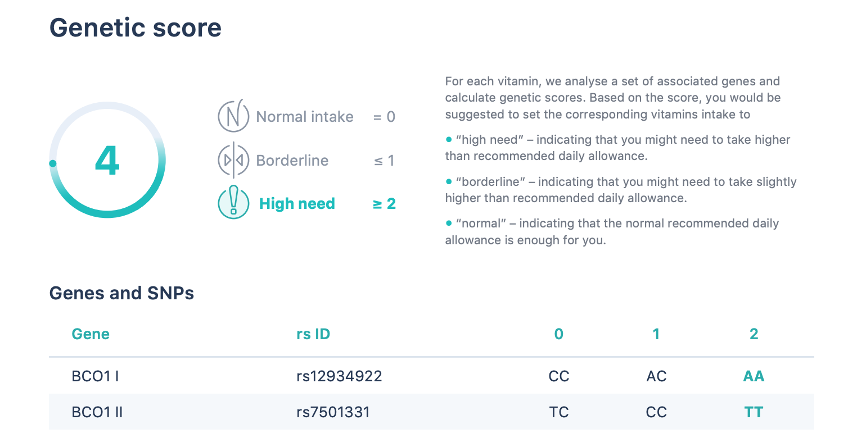Click the Genes and SNPs heading
857x447 pixels.
click(121, 293)
